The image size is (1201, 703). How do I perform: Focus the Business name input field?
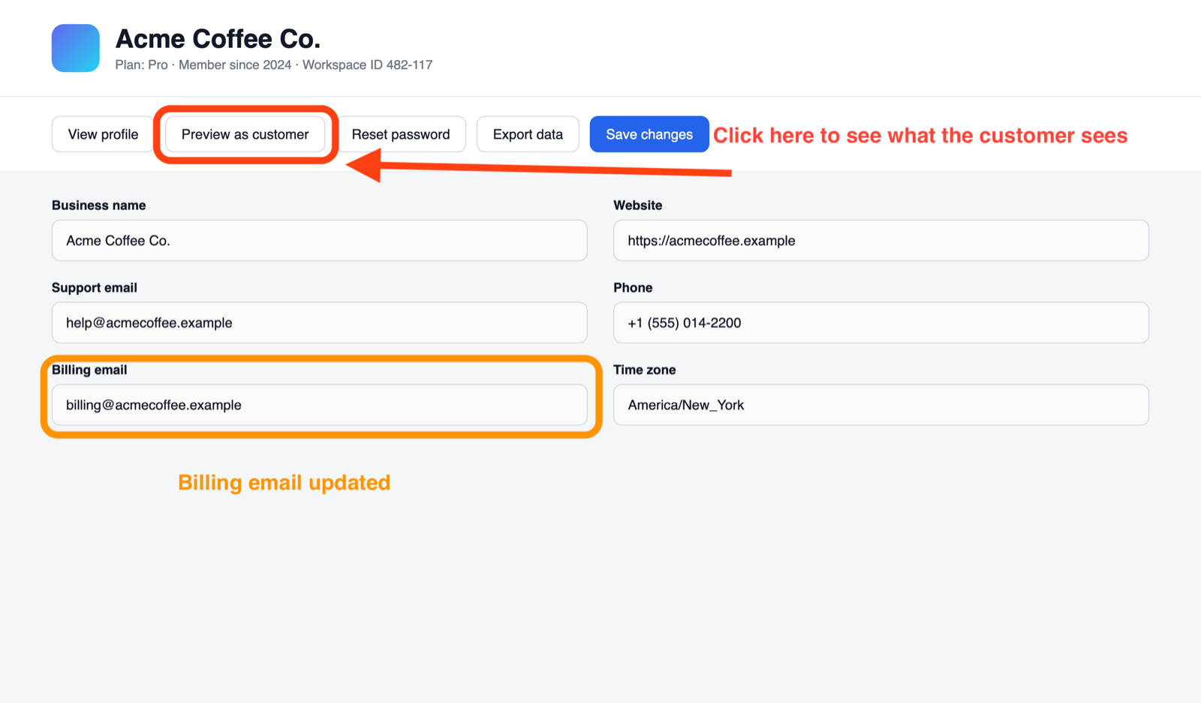pyautogui.click(x=319, y=240)
